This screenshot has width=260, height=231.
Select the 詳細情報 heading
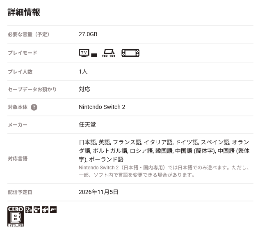(24, 12)
